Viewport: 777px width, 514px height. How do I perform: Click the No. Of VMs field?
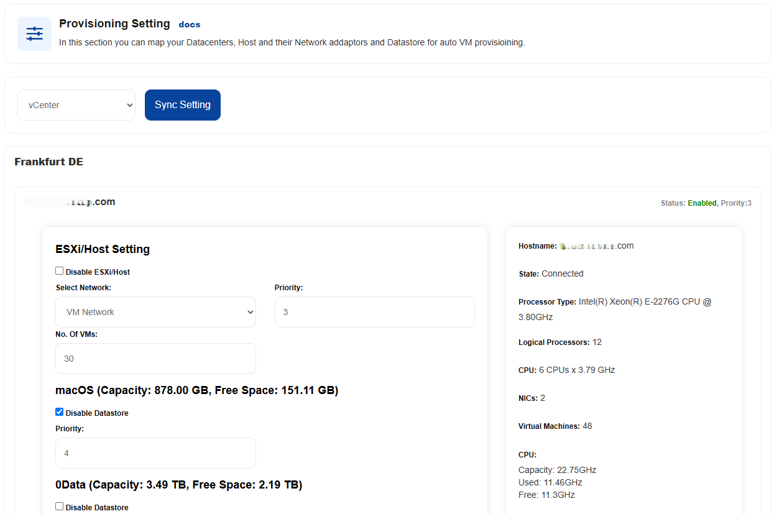155,359
